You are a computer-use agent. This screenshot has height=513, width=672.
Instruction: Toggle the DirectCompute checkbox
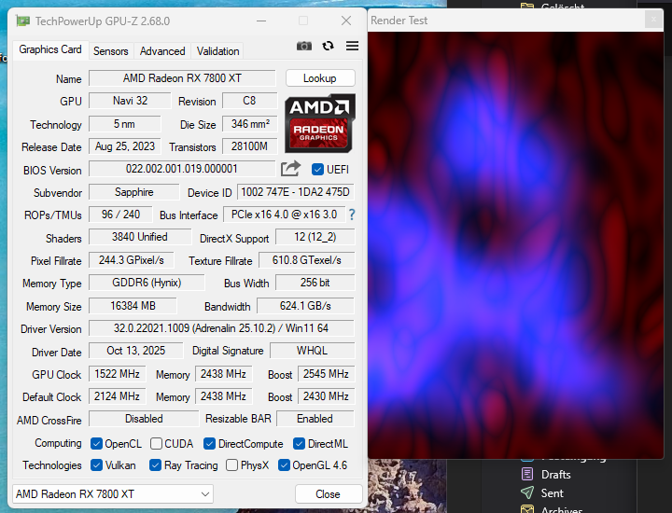pyautogui.click(x=209, y=444)
